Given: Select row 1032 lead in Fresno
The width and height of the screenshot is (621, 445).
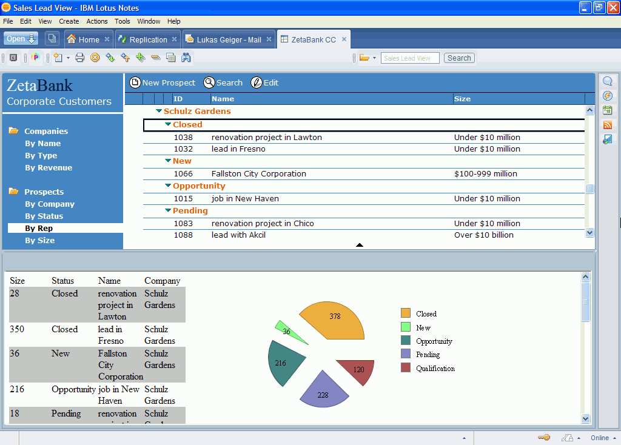Looking at the screenshot, I should tap(364, 149).
